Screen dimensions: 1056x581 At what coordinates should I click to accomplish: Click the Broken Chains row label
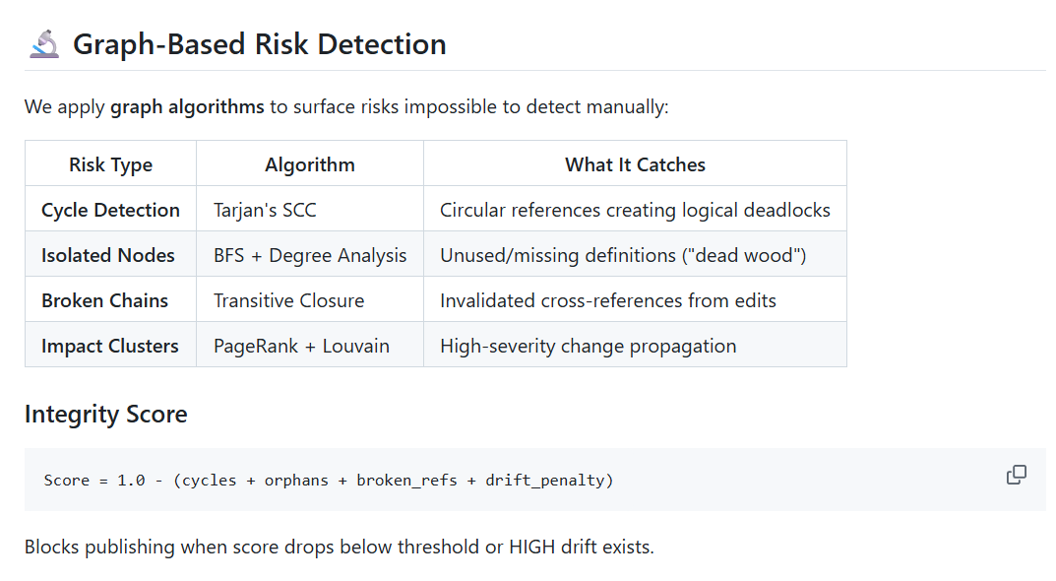[104, 300]
